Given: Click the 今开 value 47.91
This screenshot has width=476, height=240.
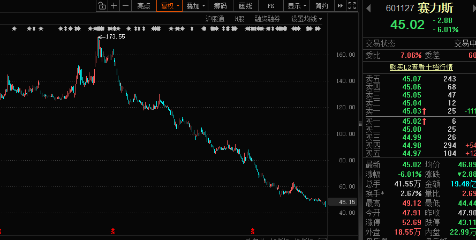Looking at the screenshot, I should pyautogui.click(x=412, y=213).
